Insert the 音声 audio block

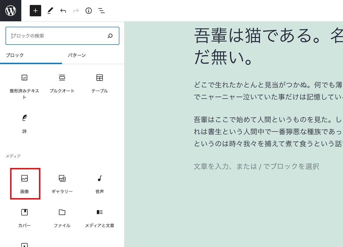[x=99, y=184]
